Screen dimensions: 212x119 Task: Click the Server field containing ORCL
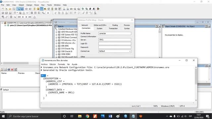tap(115, 40)
